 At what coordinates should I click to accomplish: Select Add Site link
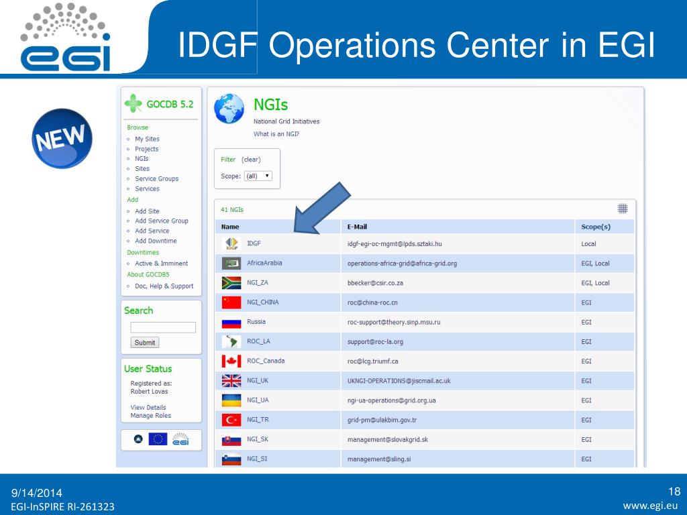[x=147, y=211]
